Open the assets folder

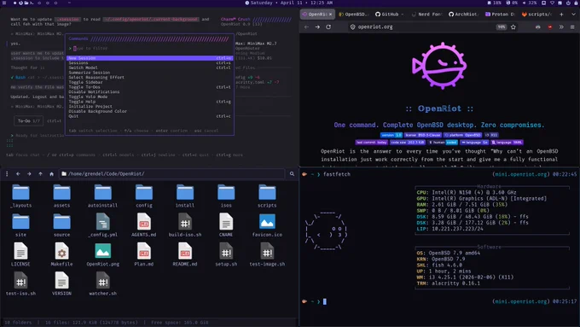coord(61,196)
